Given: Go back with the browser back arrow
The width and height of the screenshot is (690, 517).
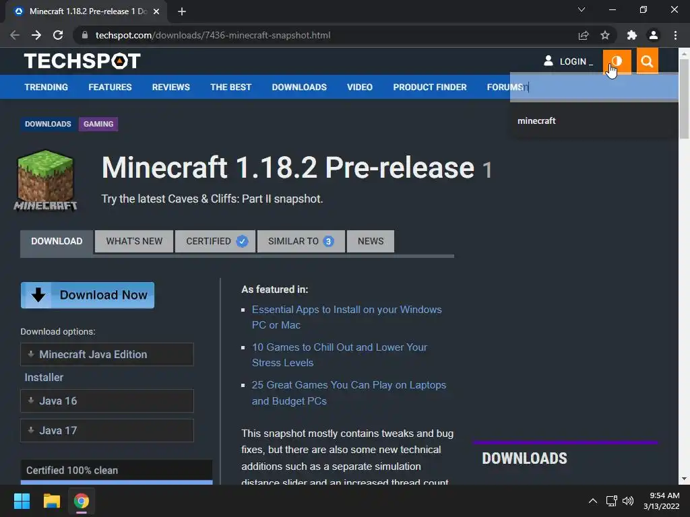Looking at the screenshot, I should pos(15,35).
